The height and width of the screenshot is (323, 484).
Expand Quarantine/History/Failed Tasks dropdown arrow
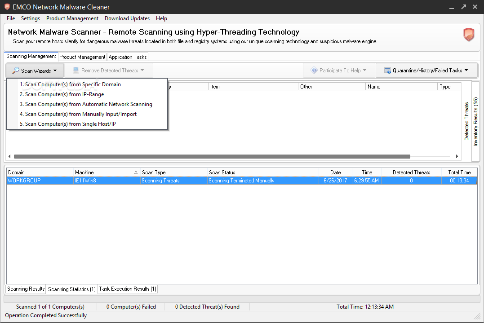[x=466, y=71]
